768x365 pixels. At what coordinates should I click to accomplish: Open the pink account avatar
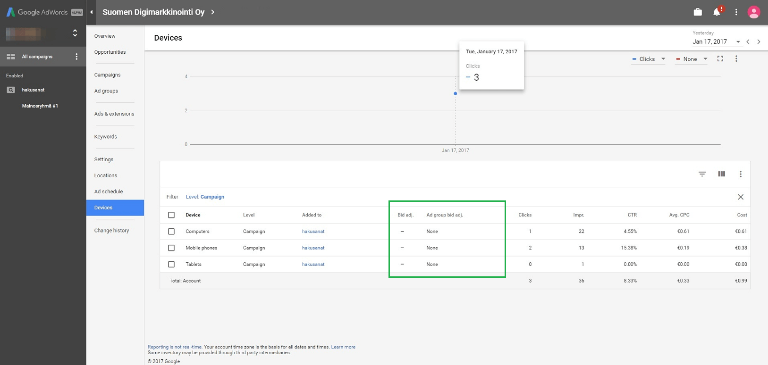[754, 12]
